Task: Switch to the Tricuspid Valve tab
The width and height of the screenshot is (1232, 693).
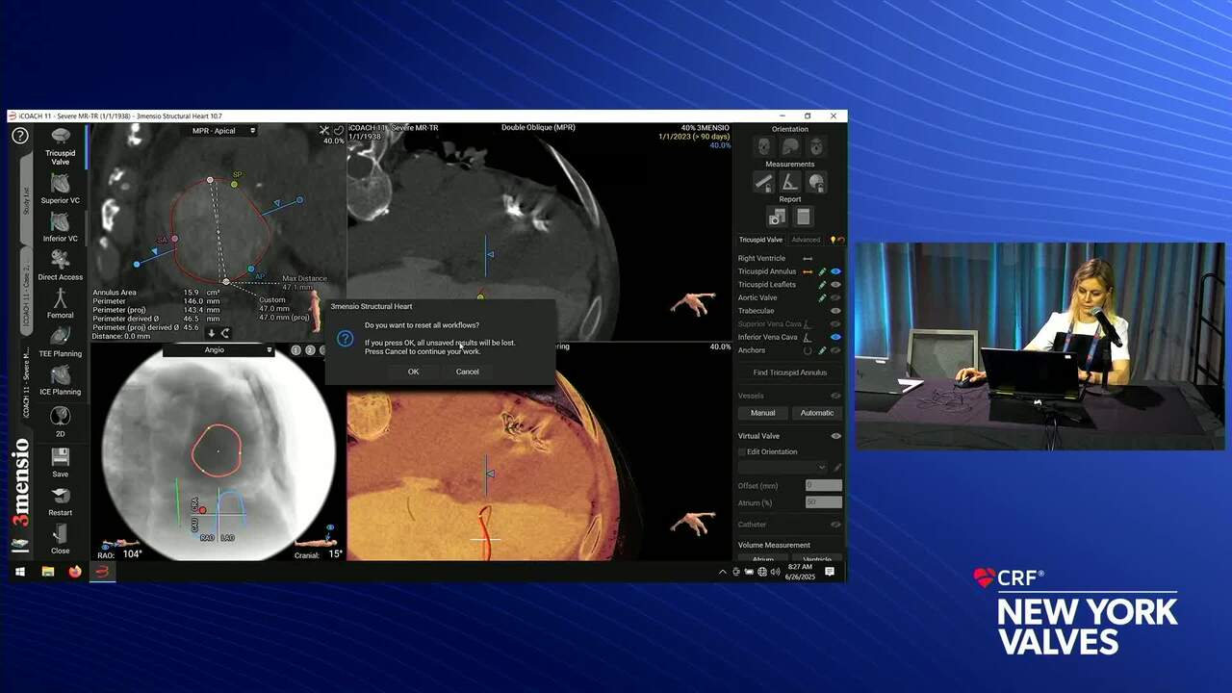Action: pyautogui.click(x=760, y=240)
